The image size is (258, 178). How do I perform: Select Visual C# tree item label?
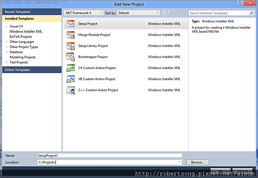(x=16, y=26)
